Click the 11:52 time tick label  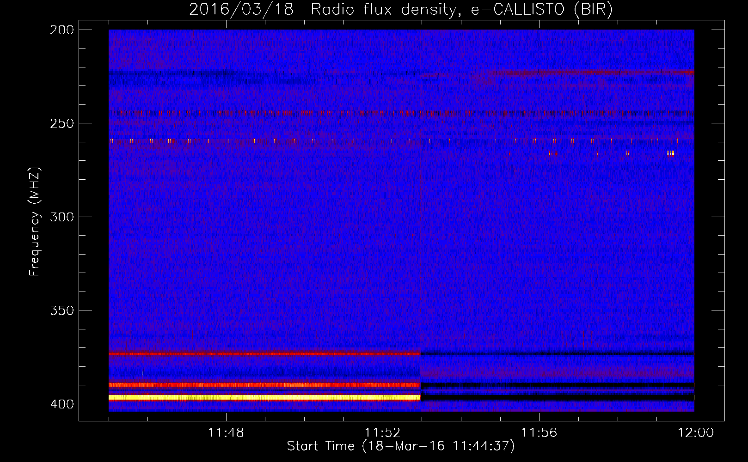[382, 433]
